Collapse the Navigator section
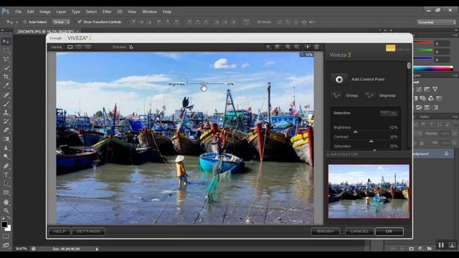The height and width of the screenshot is (258, 459). 328,154
